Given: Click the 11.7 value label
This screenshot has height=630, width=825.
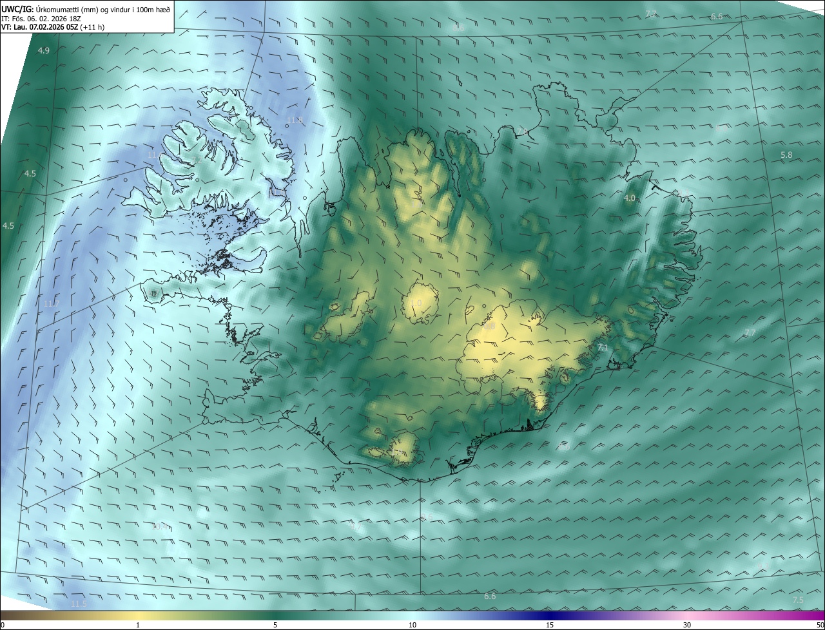Looking at the screenshot, I should click(52, 304).
